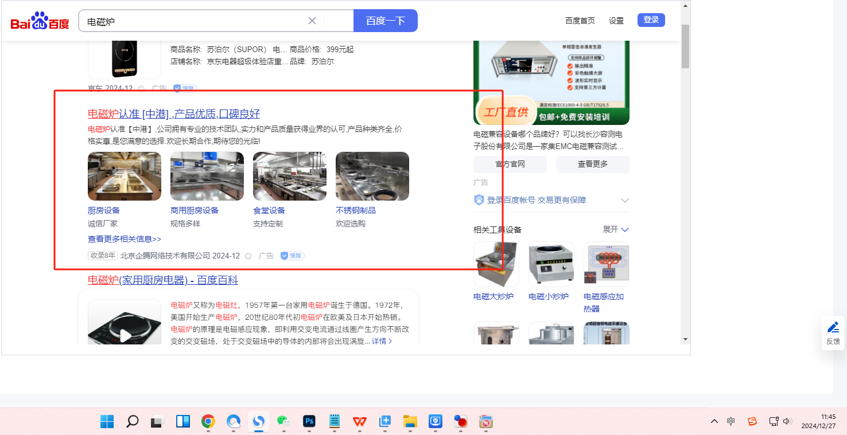Open WPS Office from the taskbar
Screen dimensions: 847x435
coord(360,422)
